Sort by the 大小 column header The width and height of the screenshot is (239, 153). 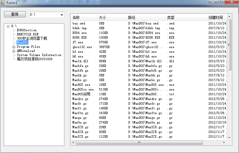click(x=112, y=17)
